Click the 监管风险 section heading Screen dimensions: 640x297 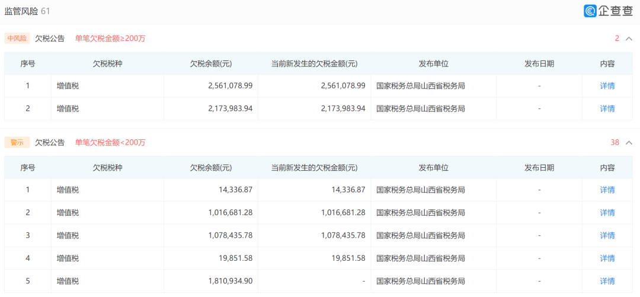[21, 11]
